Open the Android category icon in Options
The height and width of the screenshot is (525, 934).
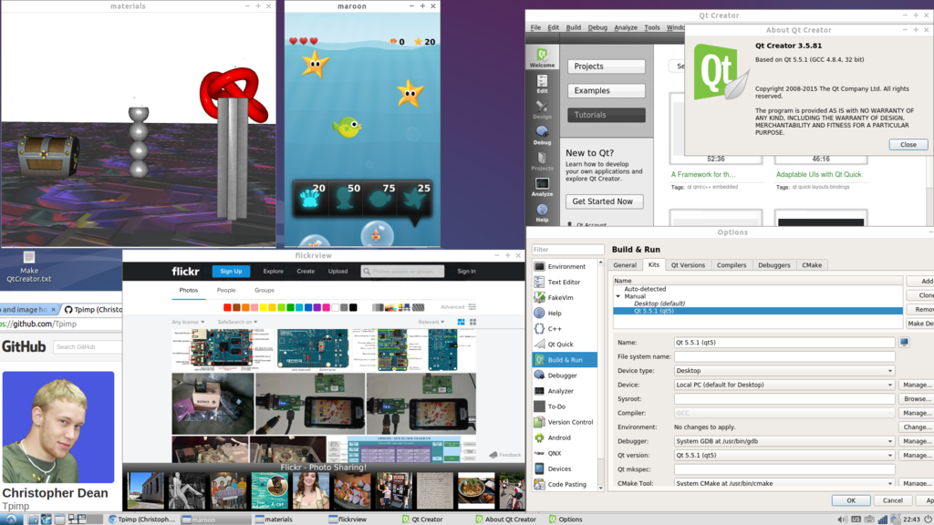(539, 437)
